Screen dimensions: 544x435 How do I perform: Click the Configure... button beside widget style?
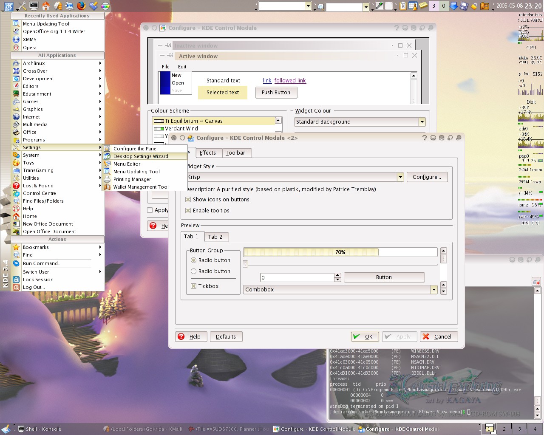427,177
